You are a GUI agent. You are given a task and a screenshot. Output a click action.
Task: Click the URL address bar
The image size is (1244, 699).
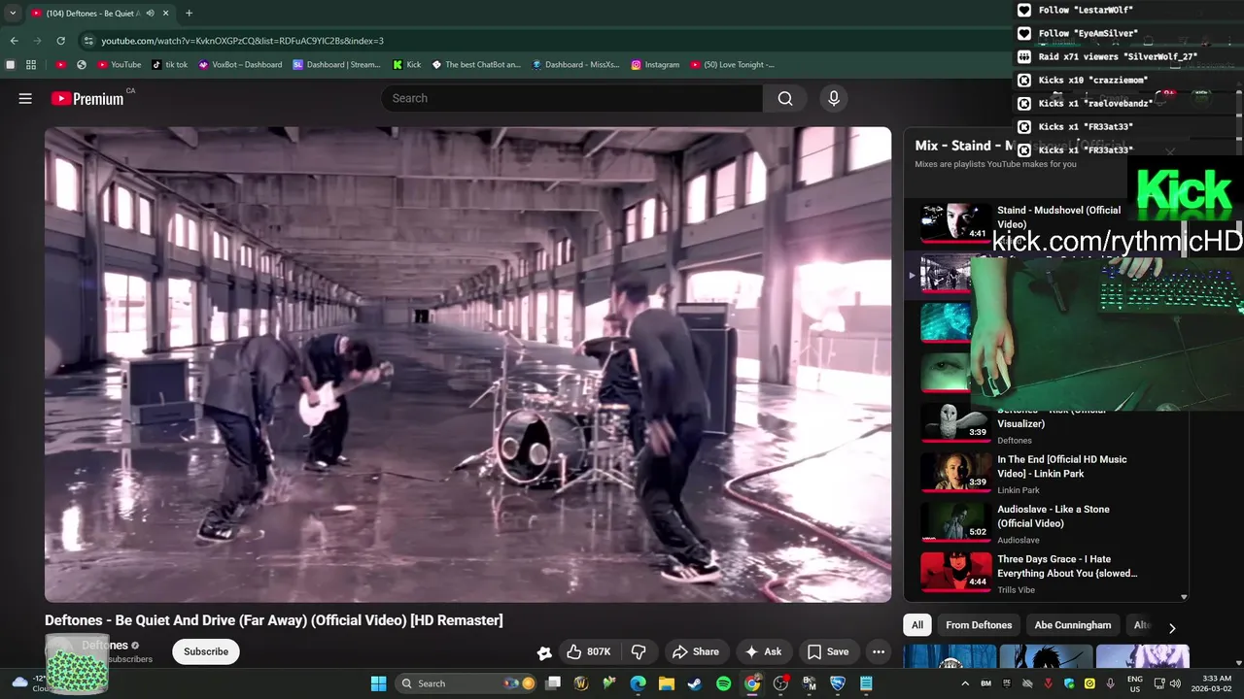click(544, 41)
